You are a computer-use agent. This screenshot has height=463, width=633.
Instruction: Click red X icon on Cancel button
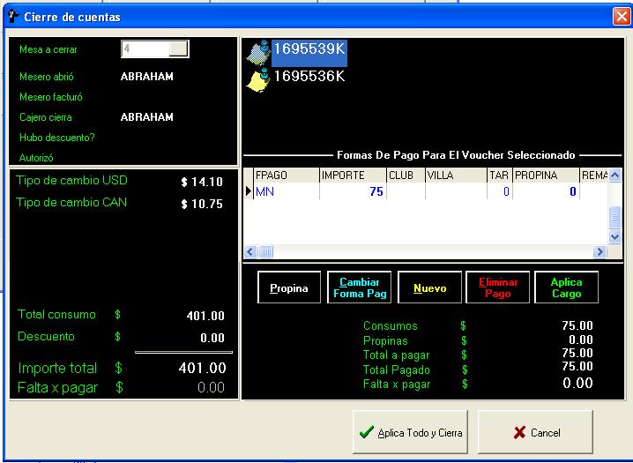[519, 433]
